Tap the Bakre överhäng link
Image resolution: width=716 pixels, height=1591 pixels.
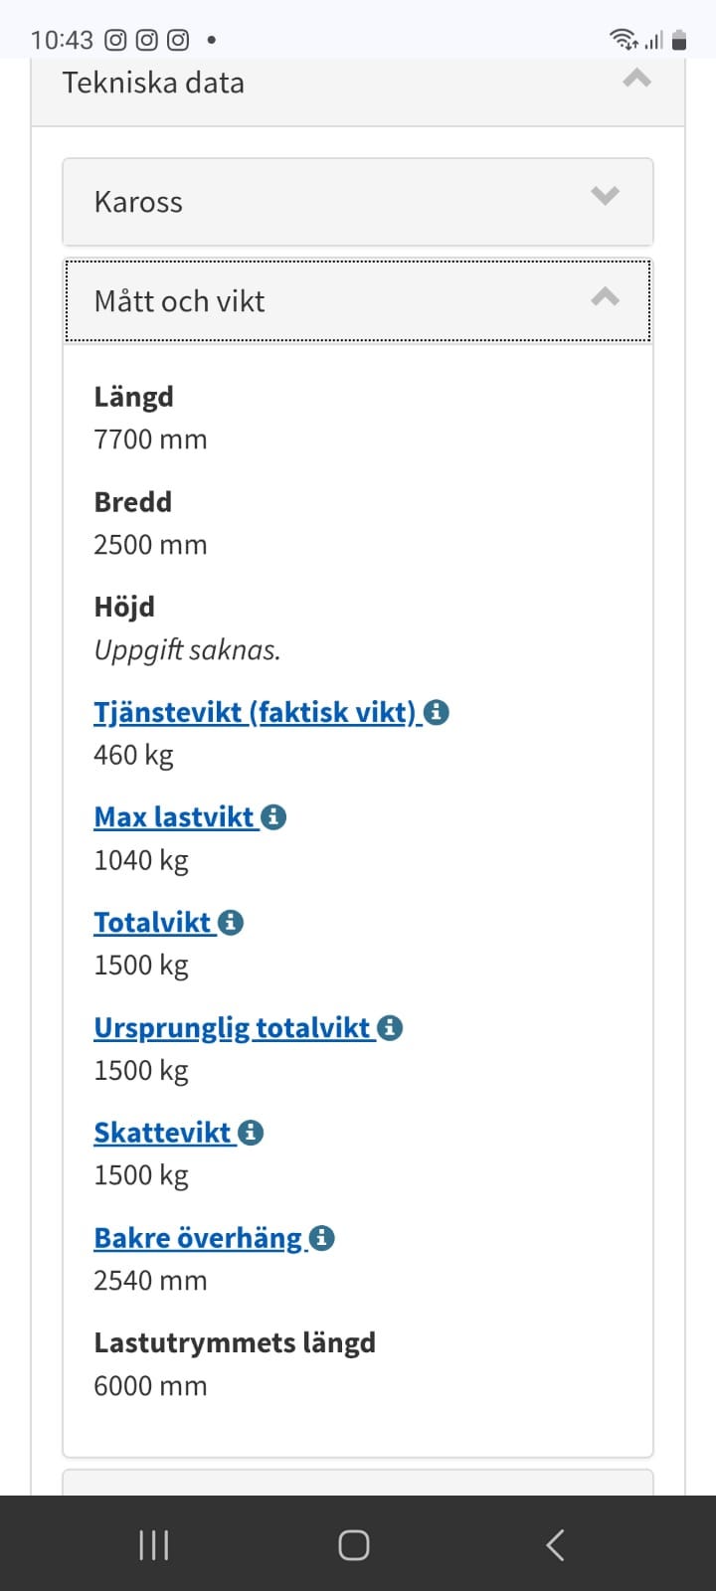coord(198,1238)
